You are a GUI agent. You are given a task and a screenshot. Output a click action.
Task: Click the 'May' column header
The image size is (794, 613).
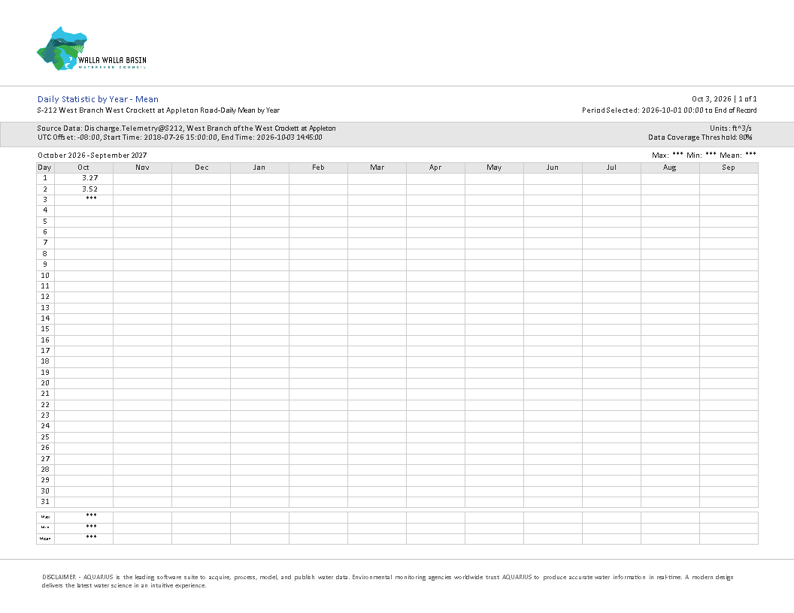coord(494,168)
